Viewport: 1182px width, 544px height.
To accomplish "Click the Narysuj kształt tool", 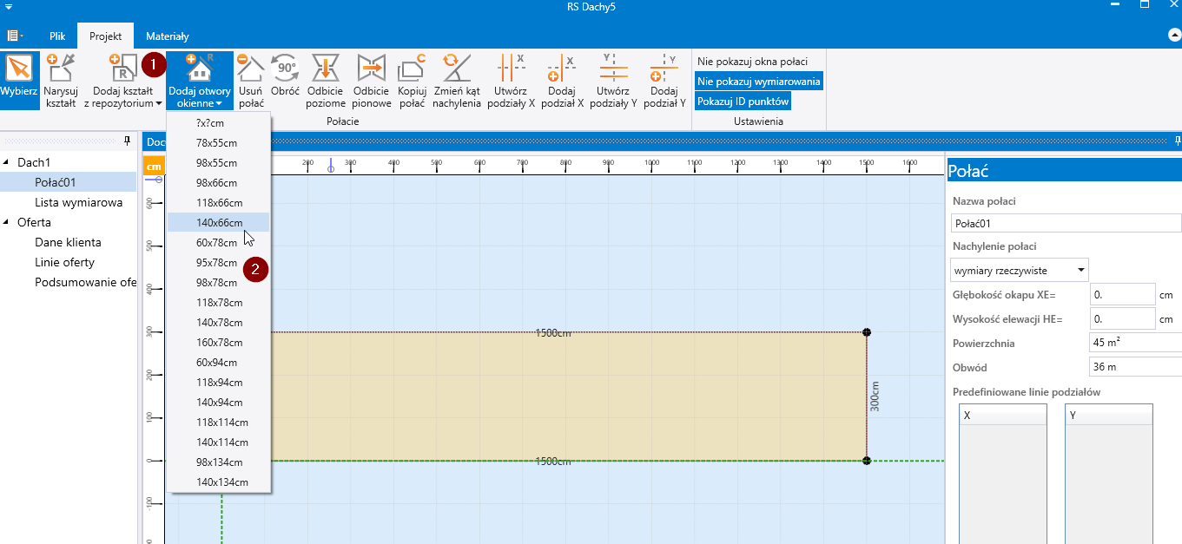I will tap(61, 79).
